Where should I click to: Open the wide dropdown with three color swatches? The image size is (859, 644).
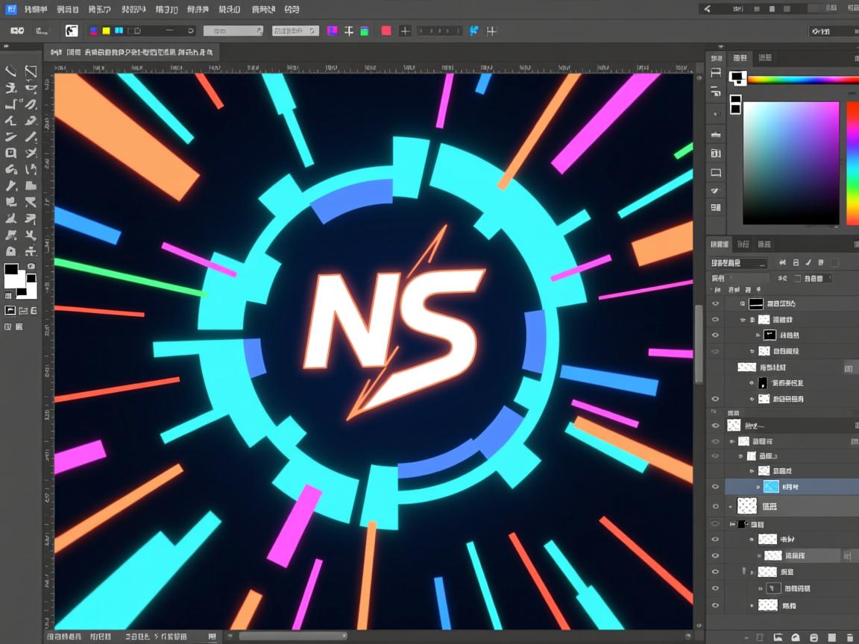click(140, 31)
